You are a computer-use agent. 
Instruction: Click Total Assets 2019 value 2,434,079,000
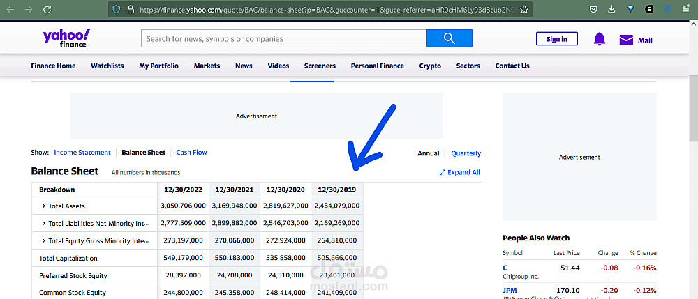[x=337, y=206]
